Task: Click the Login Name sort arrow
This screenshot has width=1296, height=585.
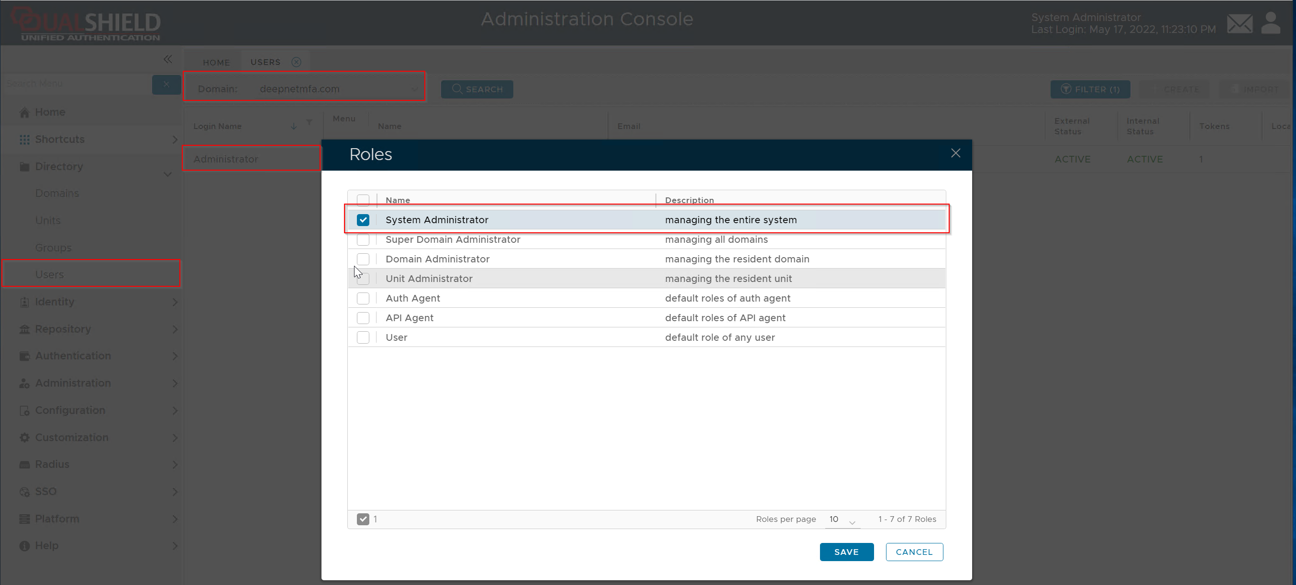Action: pyautogui.click(x=294, y=126)
